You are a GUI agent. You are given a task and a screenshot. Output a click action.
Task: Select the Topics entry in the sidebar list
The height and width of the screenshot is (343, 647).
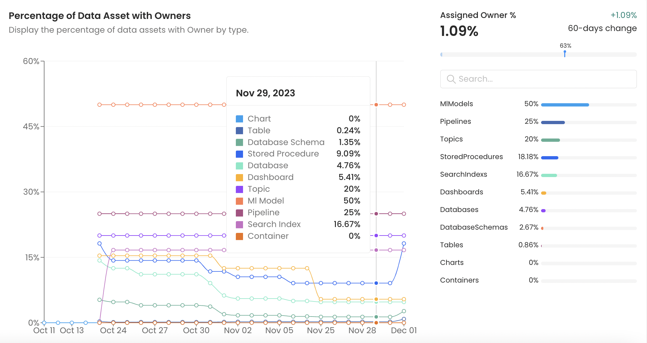pos(451,139)
